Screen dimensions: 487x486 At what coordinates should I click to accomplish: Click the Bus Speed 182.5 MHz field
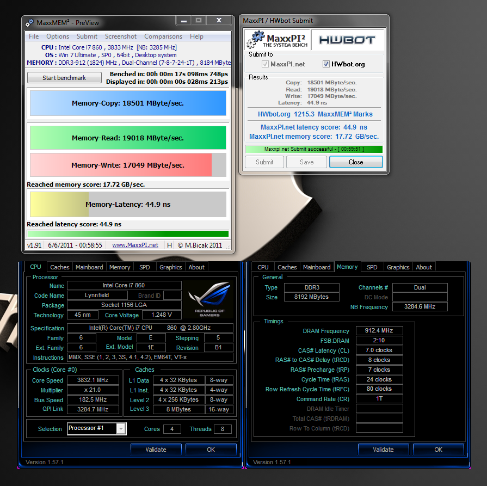[x=93, y=399]
